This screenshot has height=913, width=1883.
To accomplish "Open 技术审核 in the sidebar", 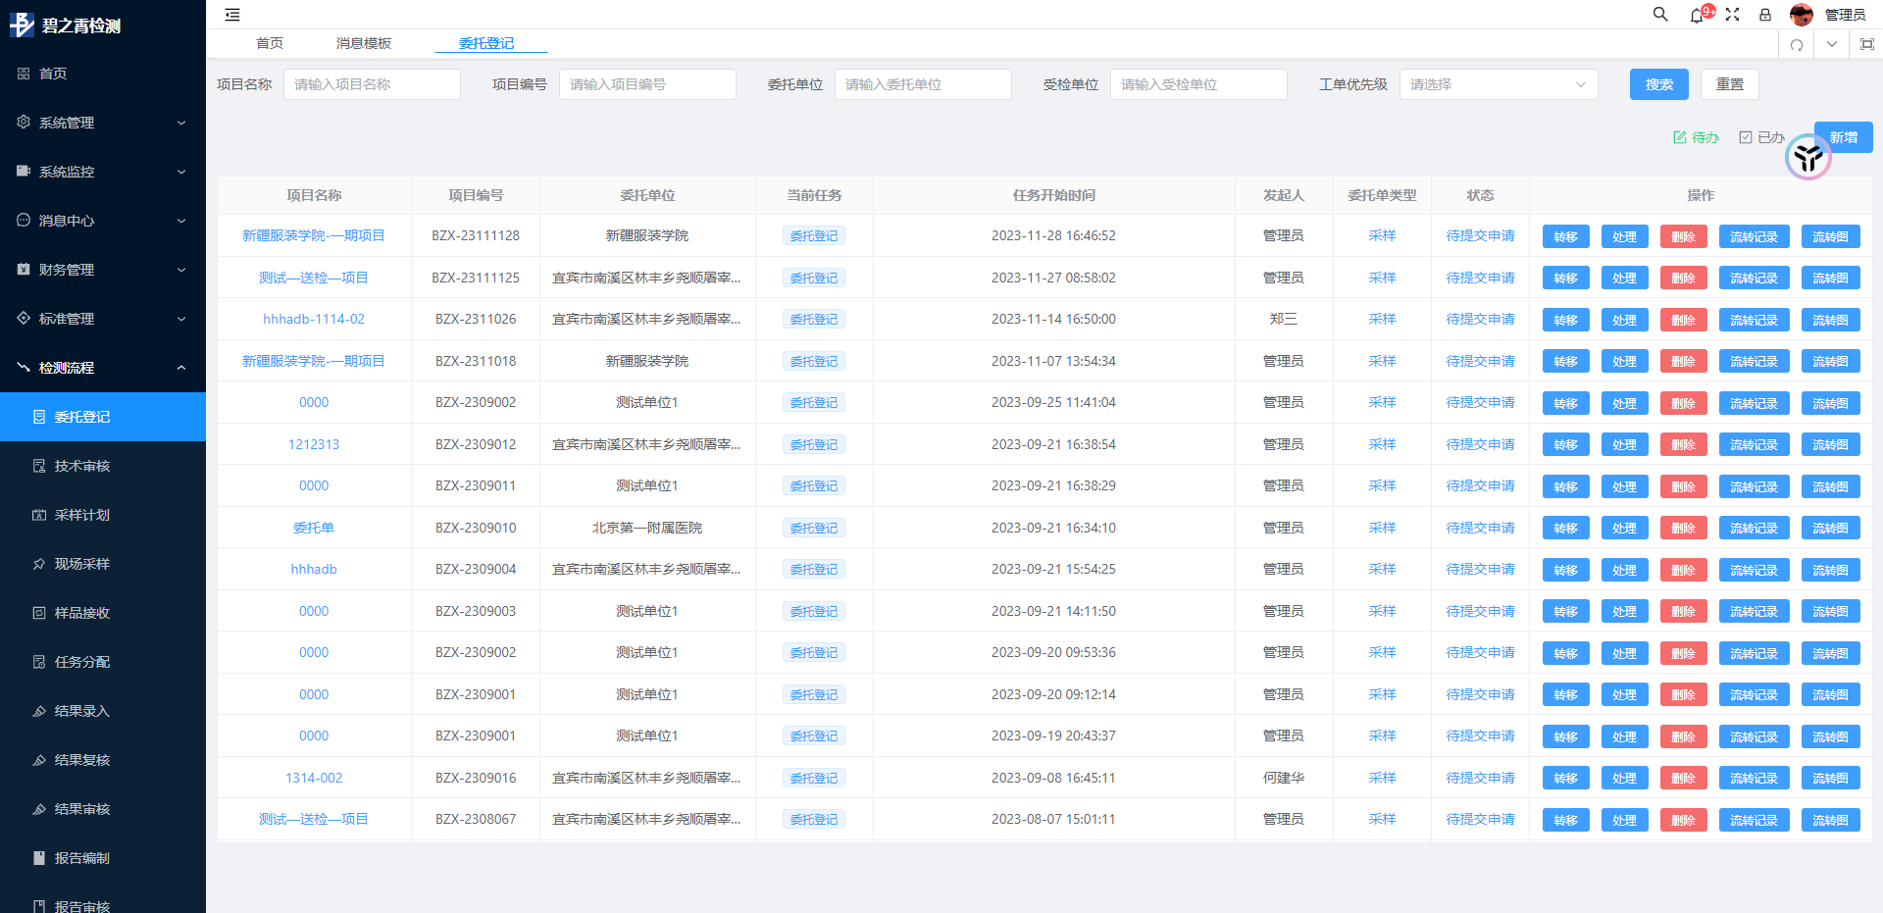I will click(x=103, y=466).
